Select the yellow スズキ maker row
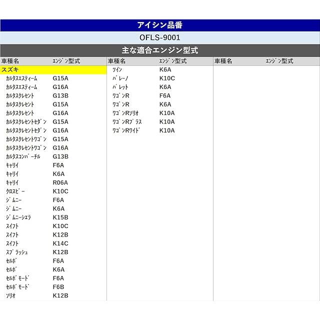Viewport: 320px width, 320px height. (x=53, y=70)
